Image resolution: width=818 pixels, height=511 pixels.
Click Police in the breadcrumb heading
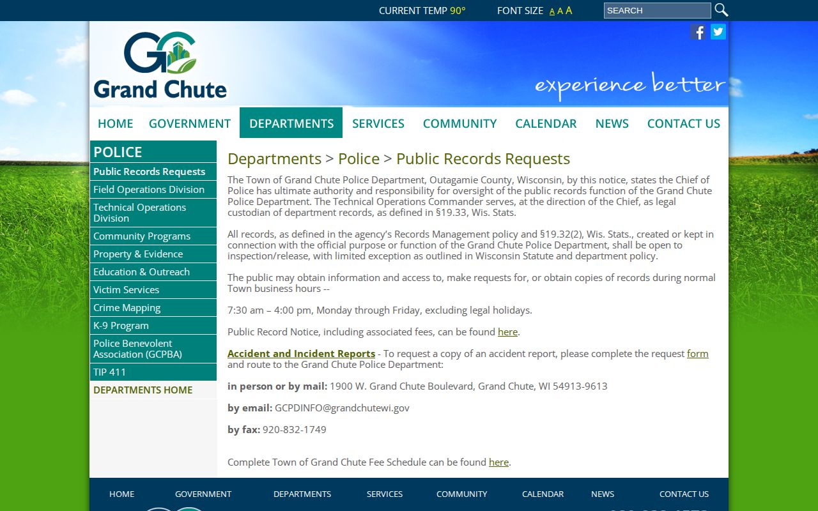pos(359,158)
